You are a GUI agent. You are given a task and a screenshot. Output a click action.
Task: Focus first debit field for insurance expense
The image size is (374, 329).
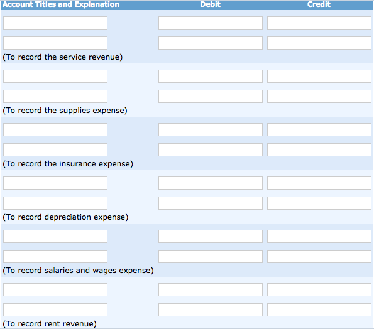coord(211,129)
